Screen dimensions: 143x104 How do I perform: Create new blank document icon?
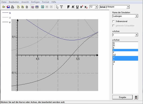click(x=18, y=7)
